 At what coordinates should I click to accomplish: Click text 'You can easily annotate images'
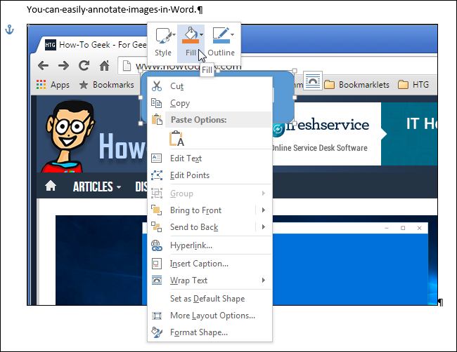[92, 10]
